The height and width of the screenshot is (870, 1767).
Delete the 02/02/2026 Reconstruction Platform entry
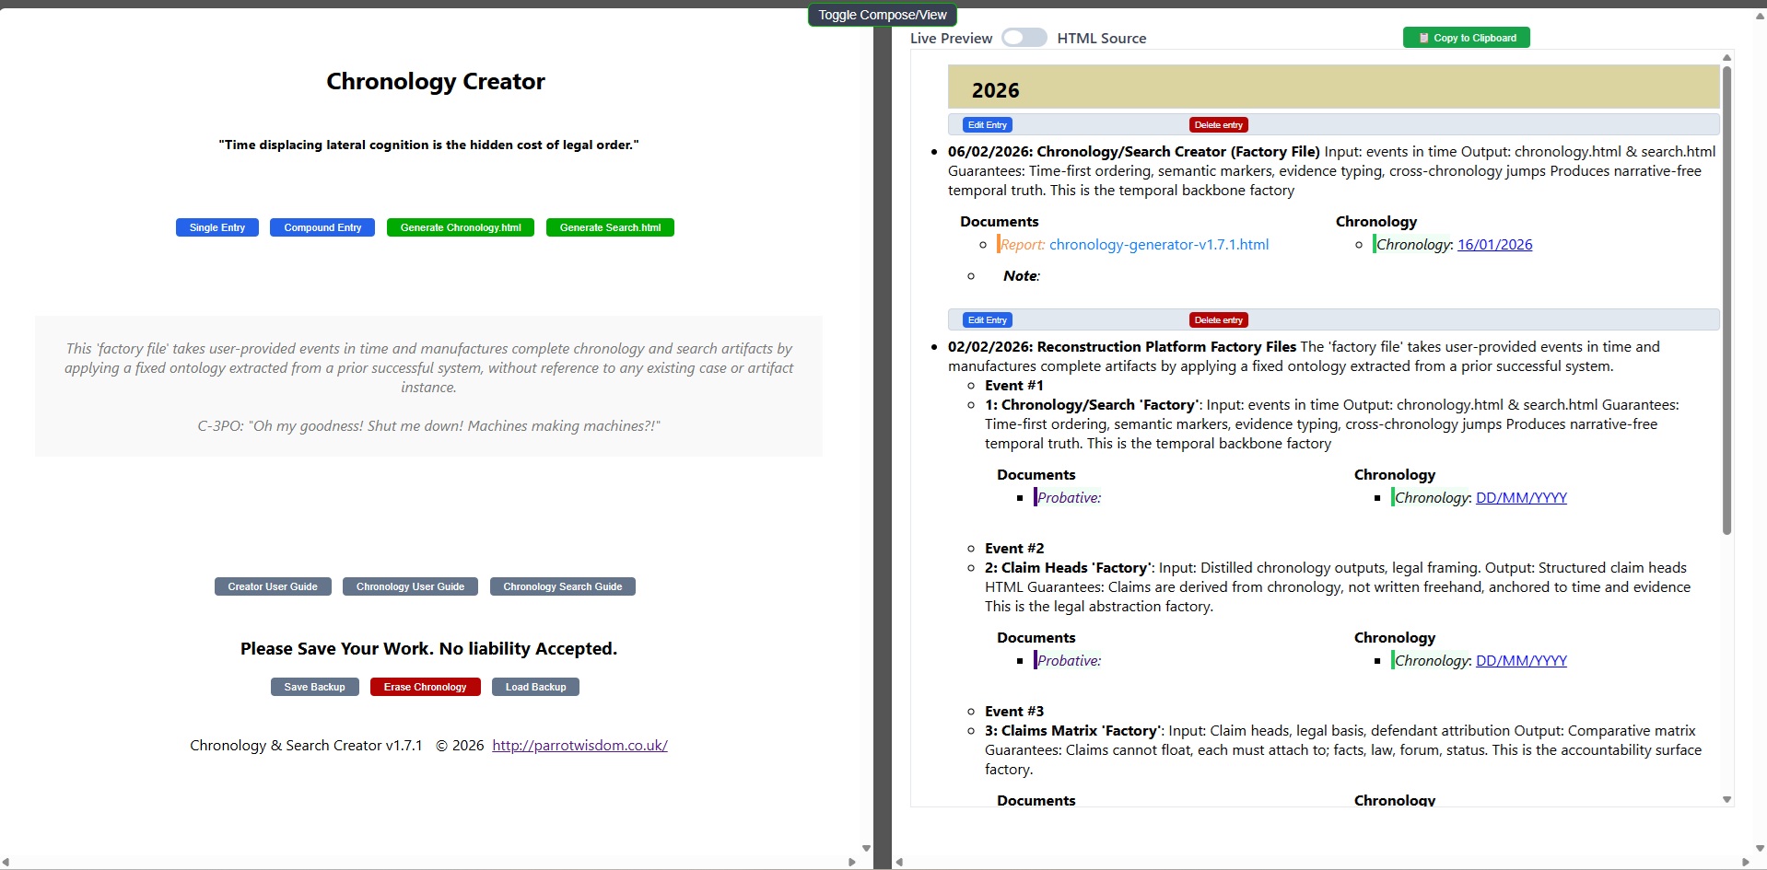[1218, 320]
